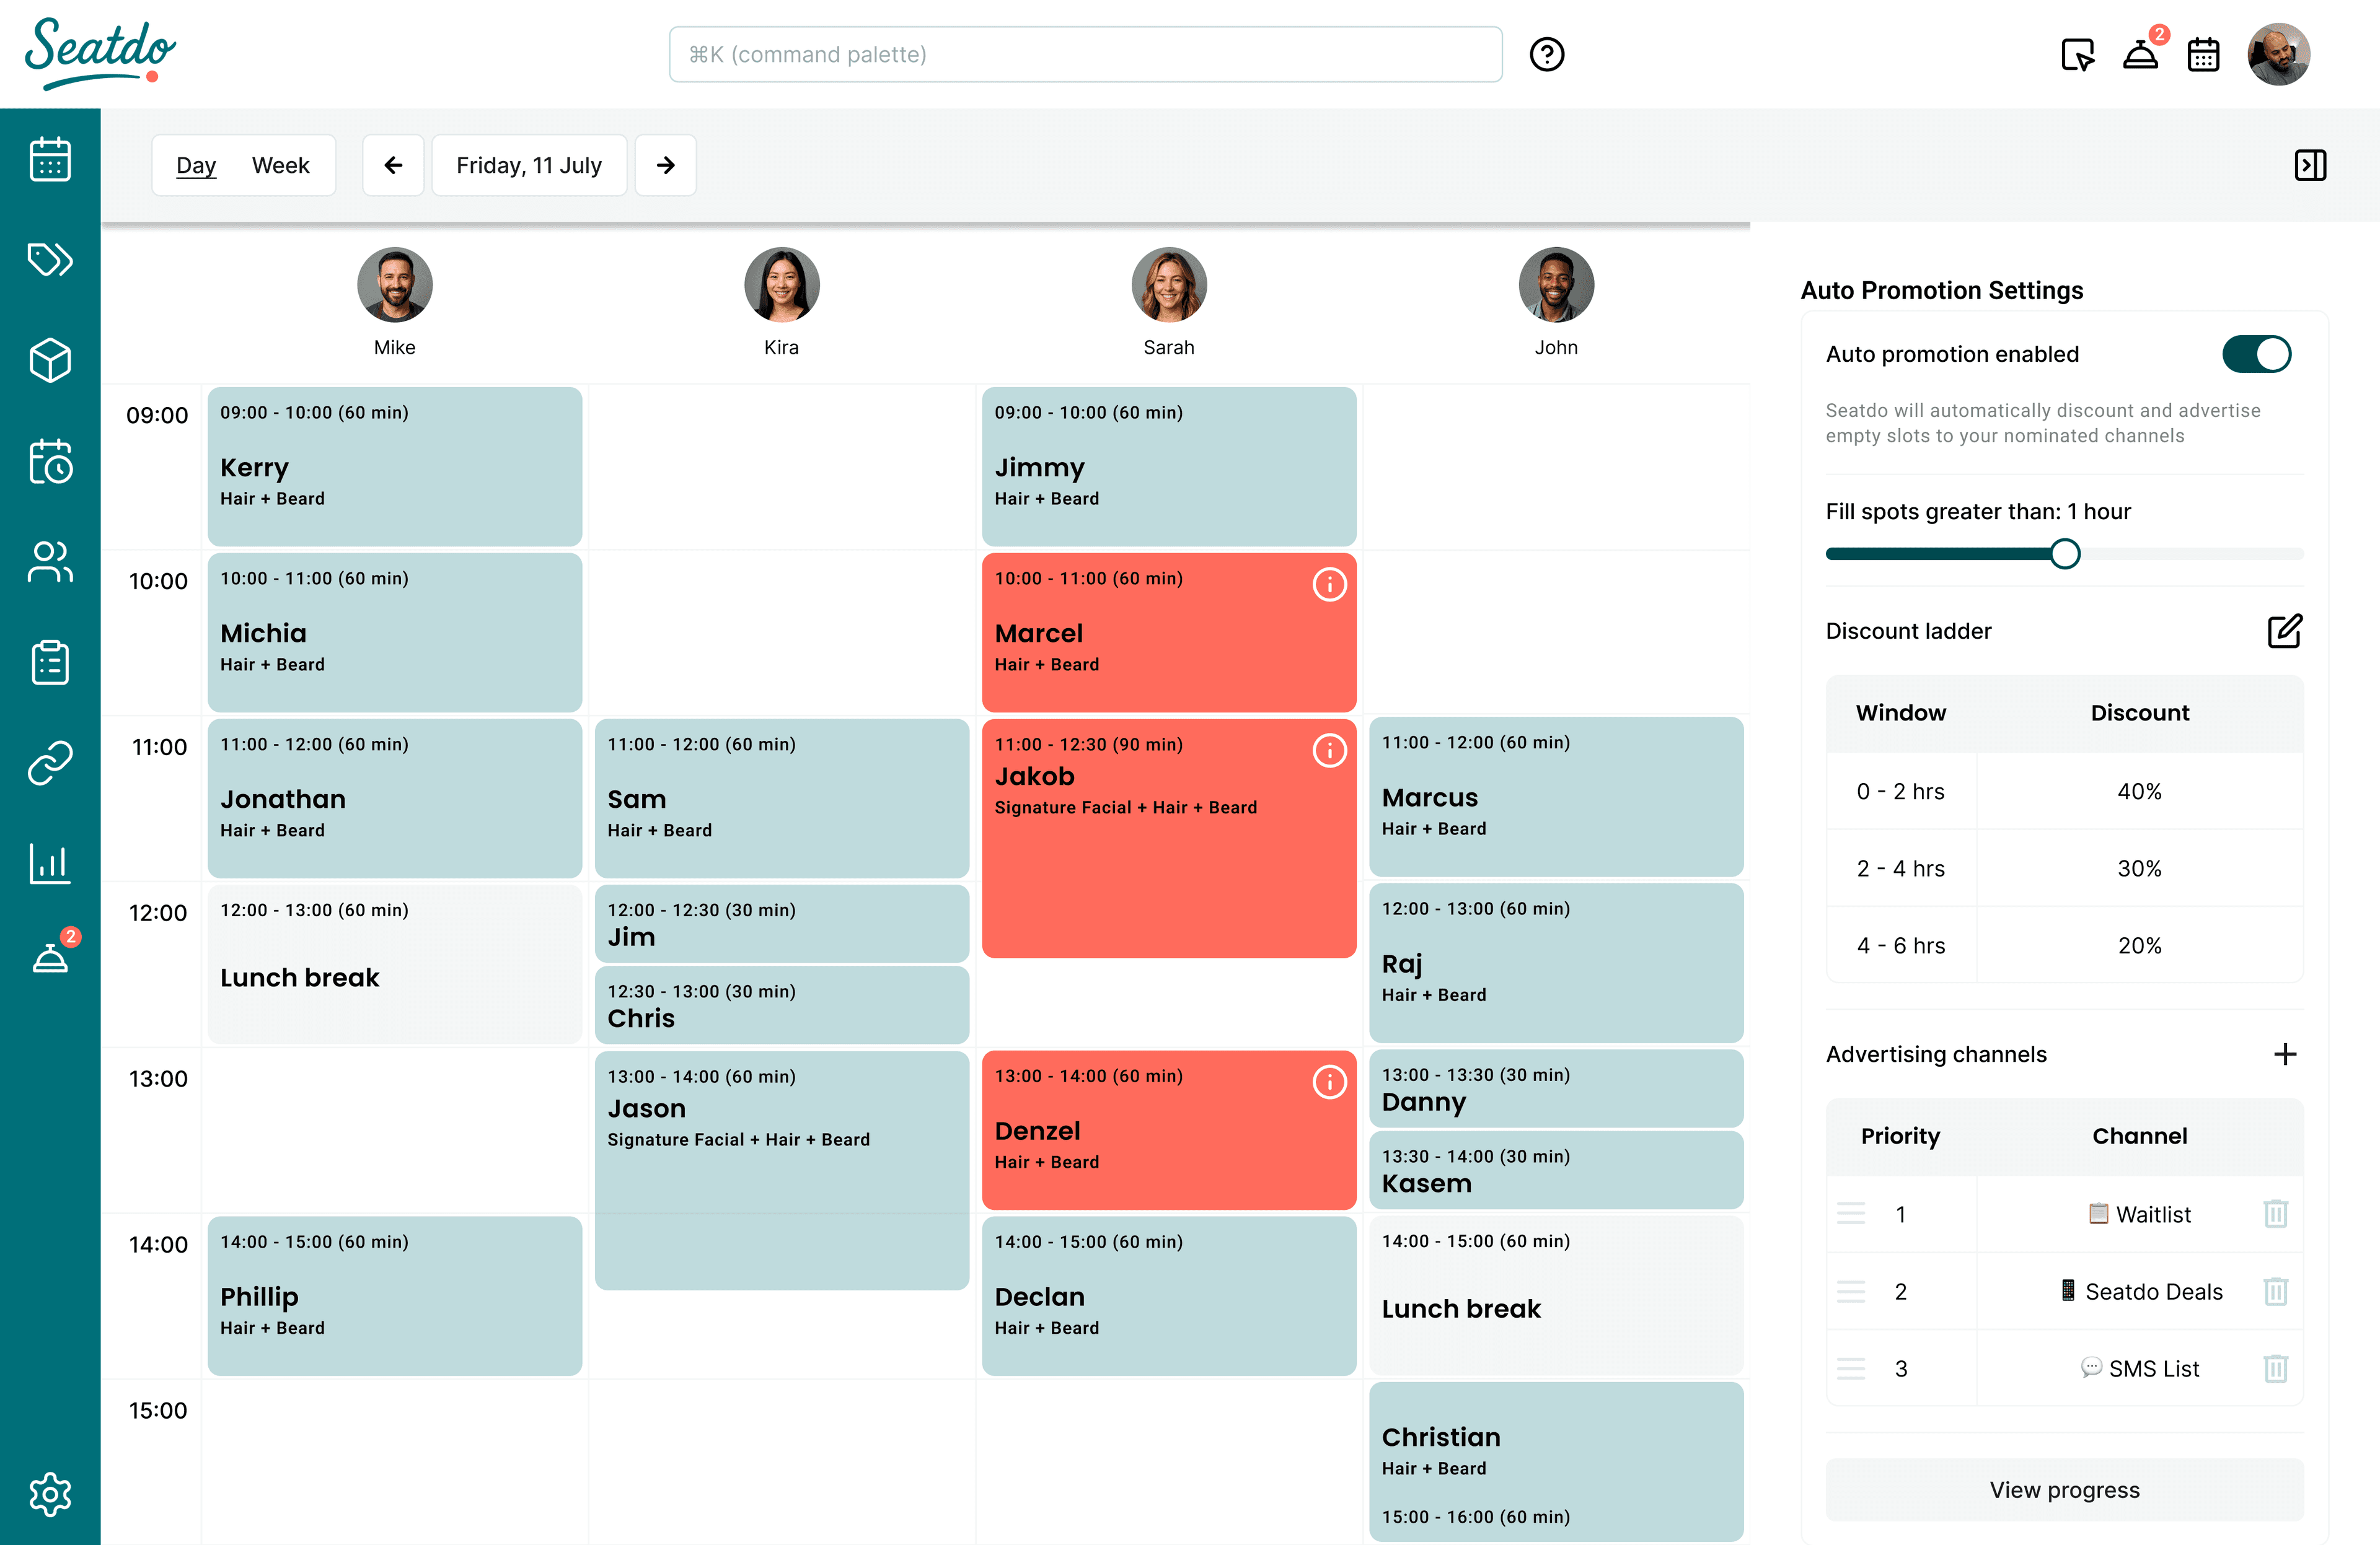Screen dimensions: 2380x1545
Task: Open the Friday, 11 July date picker
Action: (x=529, y=165)
